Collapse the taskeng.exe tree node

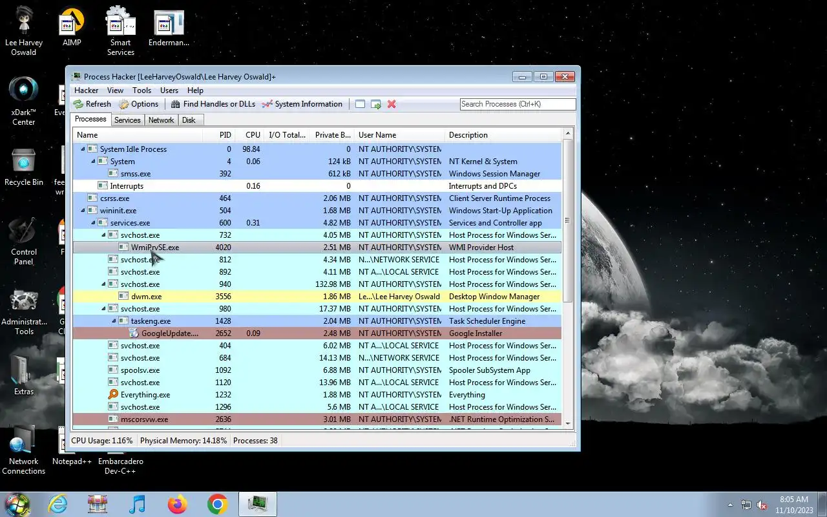coord(114,321)
